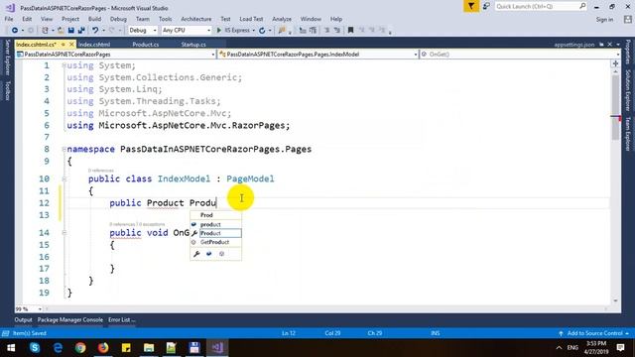
Task: Open the Error List panel tab
Action: tap(121, 319)
